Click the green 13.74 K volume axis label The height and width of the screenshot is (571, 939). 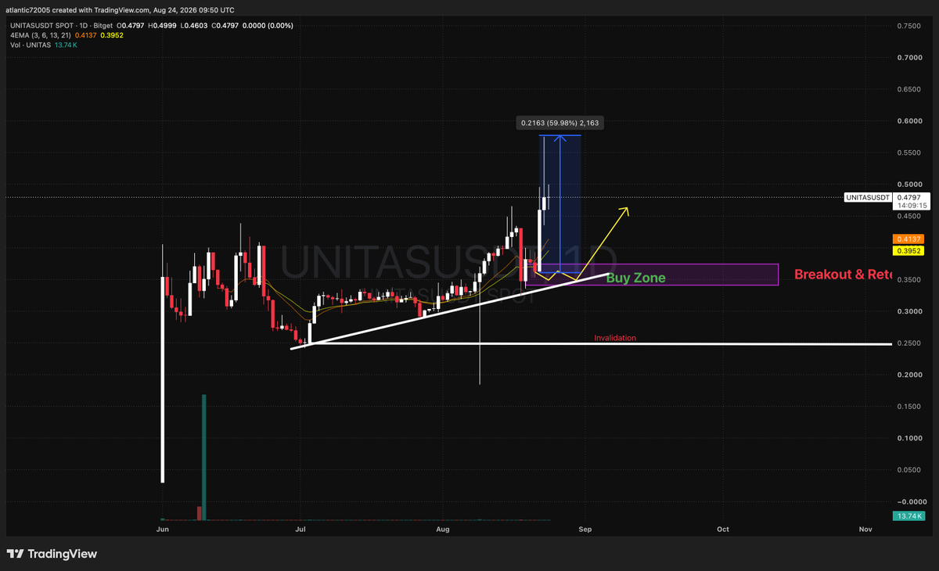coord(909,516)
